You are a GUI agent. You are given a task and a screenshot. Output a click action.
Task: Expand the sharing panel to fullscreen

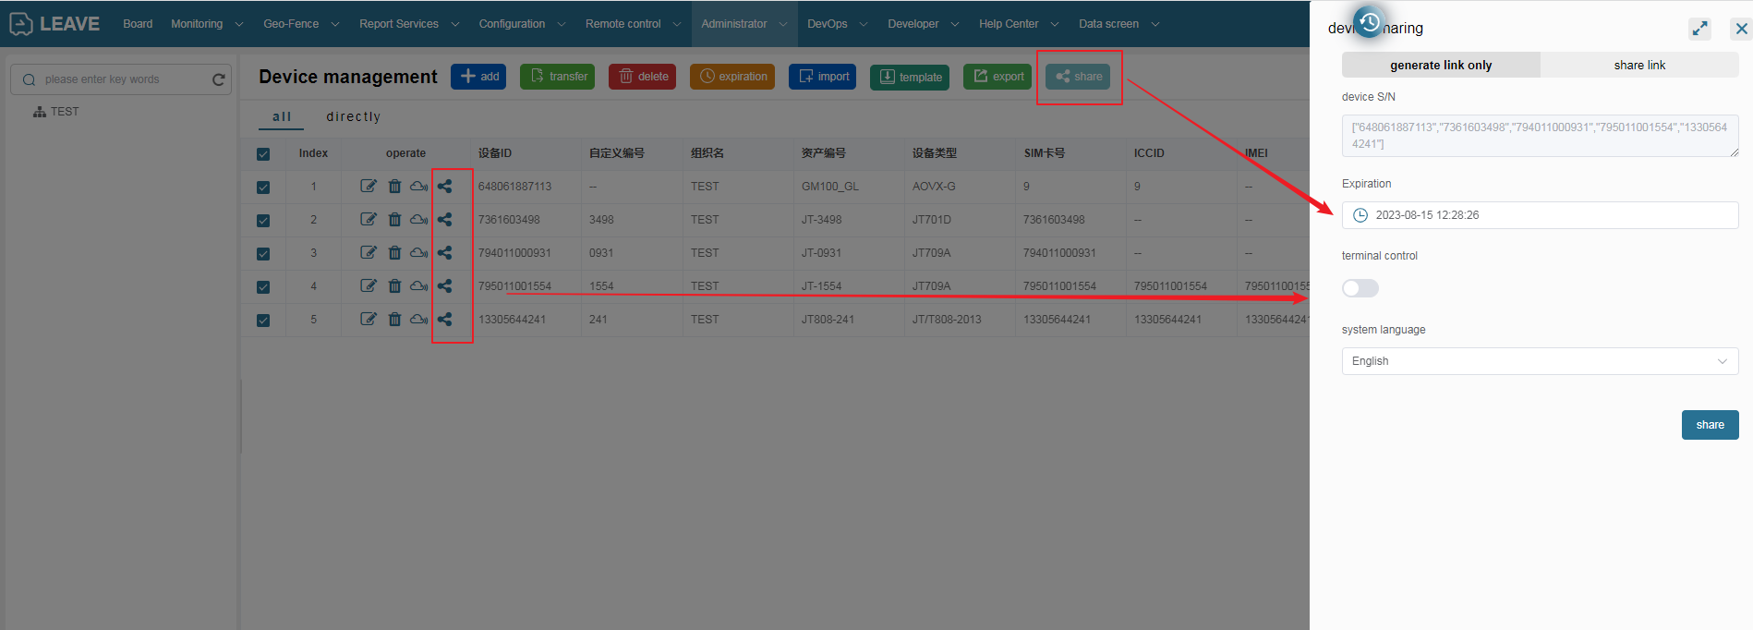1699,29
